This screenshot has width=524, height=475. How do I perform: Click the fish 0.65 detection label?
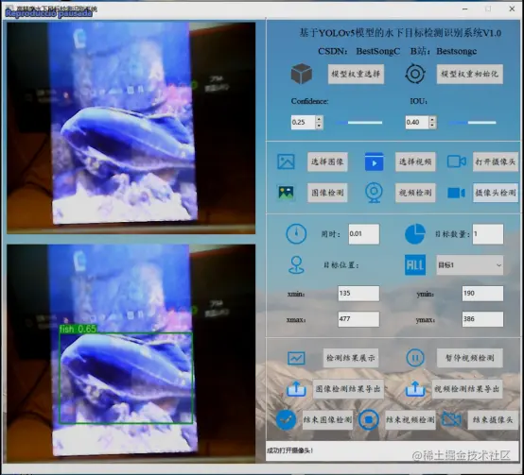[78, 329]
